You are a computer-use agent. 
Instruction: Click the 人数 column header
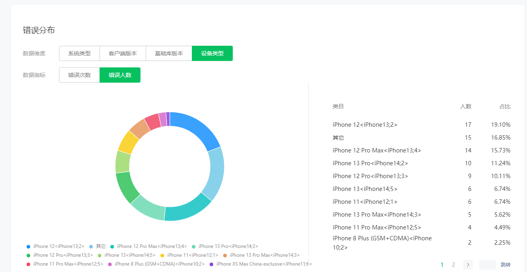click(466, 106)
